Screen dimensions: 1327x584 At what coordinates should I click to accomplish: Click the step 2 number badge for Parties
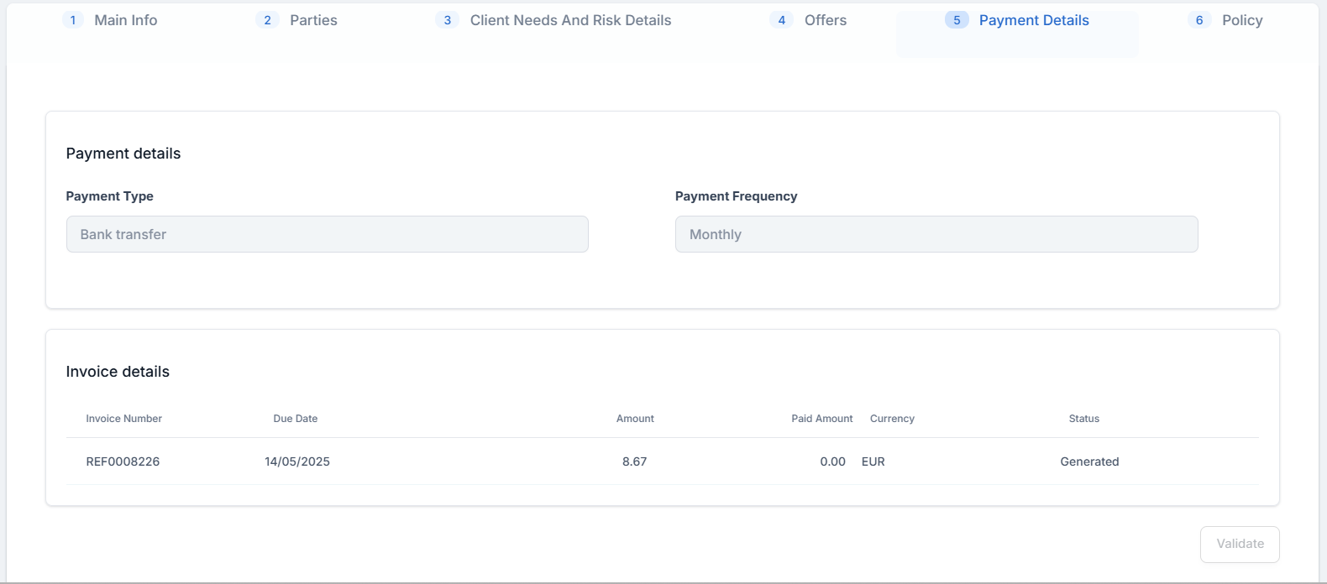click(x=267, y=20)
